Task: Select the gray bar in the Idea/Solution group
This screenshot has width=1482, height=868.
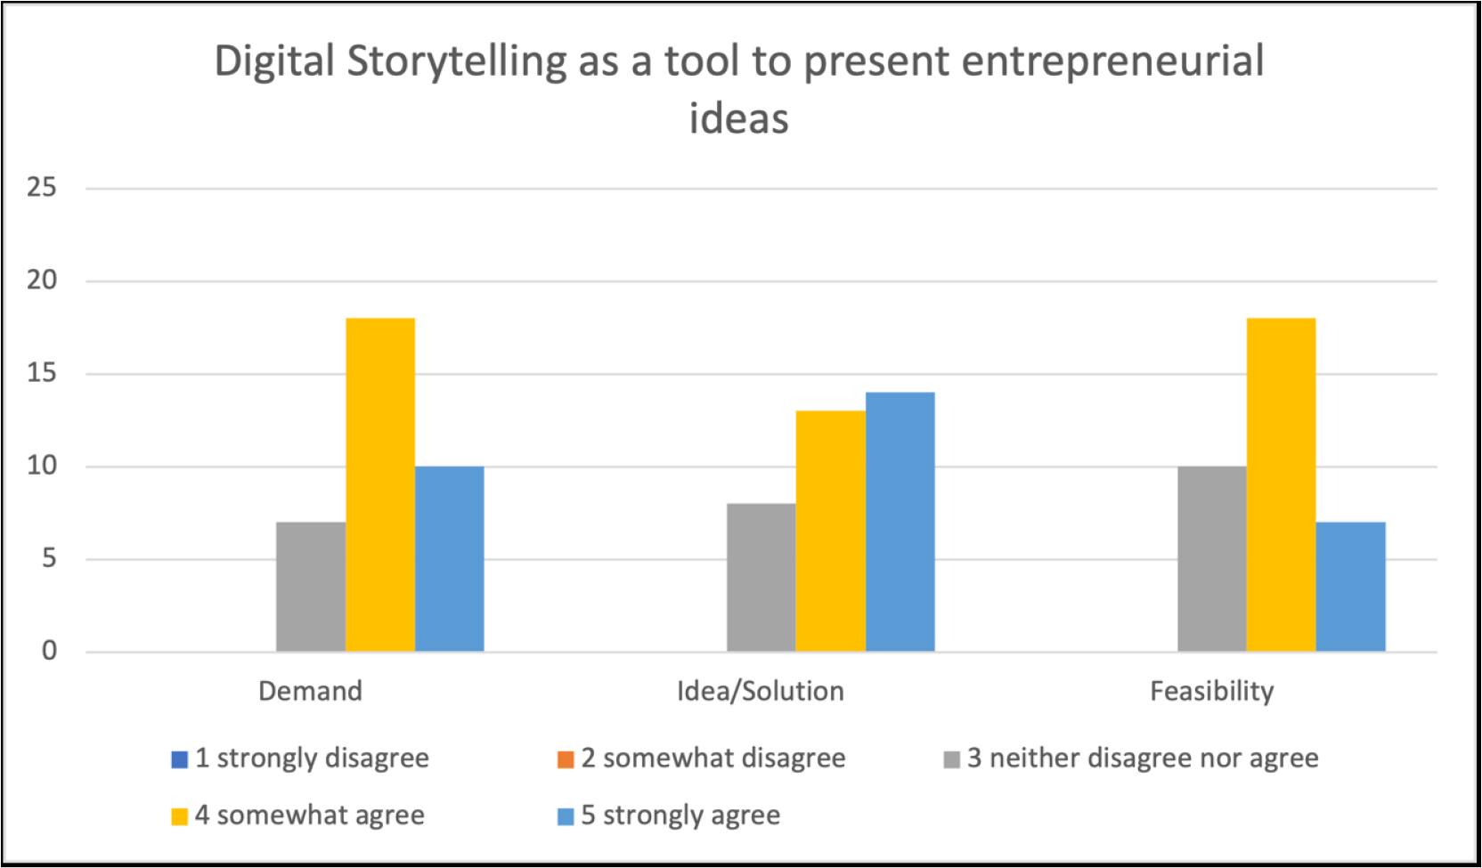Action: [x=761, y=578]
